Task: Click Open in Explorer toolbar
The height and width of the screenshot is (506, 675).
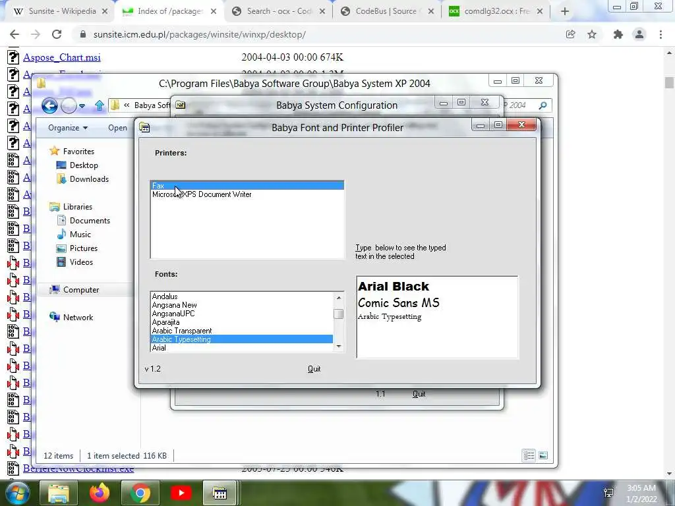Action: point(117,128)
